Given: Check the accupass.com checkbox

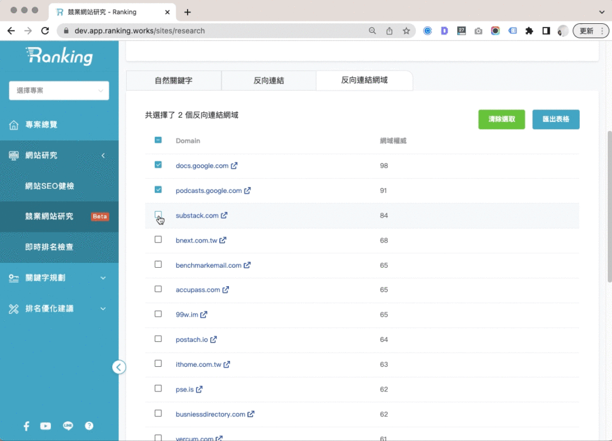Looking at the screenshot, I should coord(158,289).
